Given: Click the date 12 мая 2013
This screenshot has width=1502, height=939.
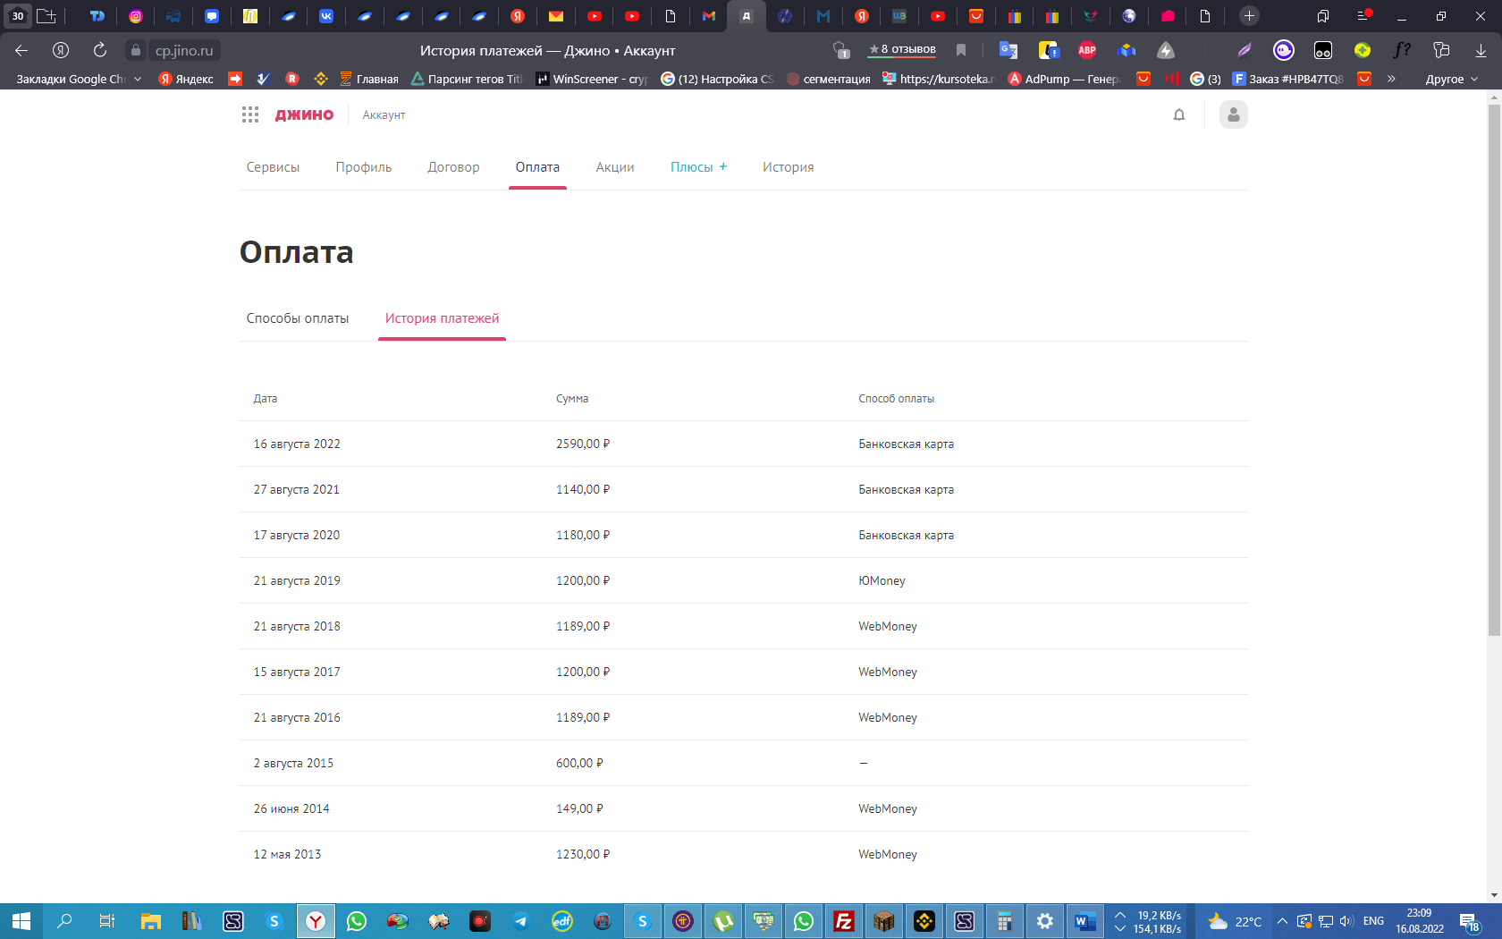Looking at the screenshot, I should click(287, 854).
